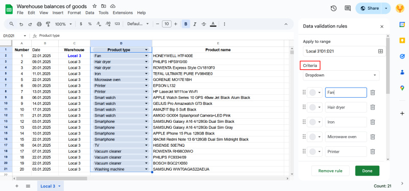The height and width of the screenshot is (191, 409).
Task: Click the print icon
Action: pyautogui.click(x=39, y=24)
